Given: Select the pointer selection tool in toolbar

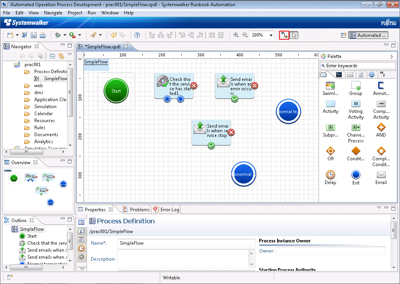Looking at the screenshot, I should pyautogui.click(x=294, y=35).
